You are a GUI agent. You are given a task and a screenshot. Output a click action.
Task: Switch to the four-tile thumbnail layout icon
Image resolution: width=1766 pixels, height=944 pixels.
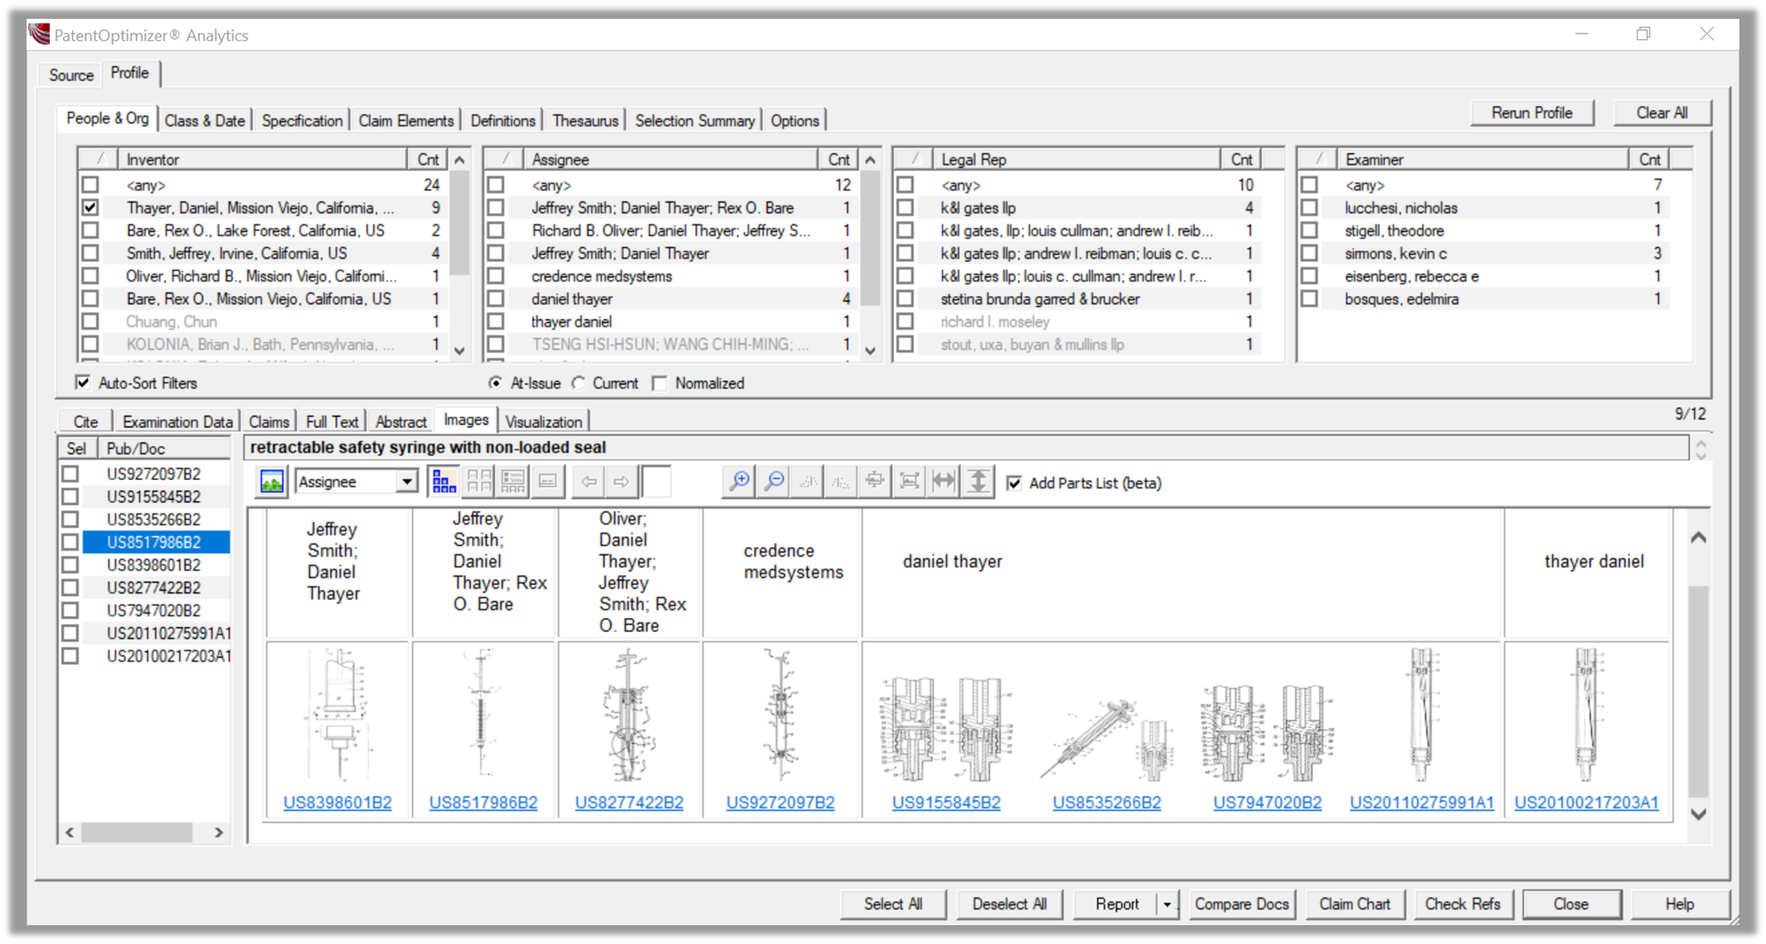pyautogui.click(x=480, y=482)
